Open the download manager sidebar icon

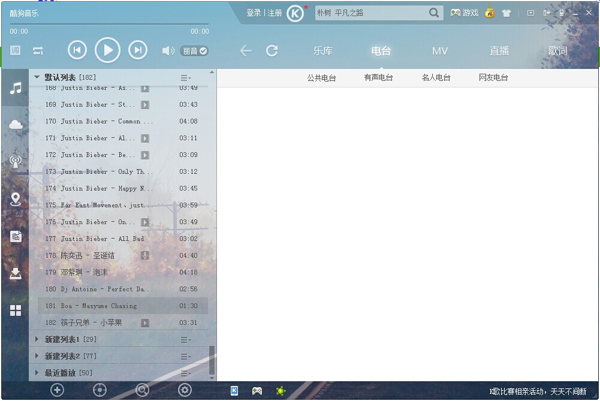click(16, 273)
